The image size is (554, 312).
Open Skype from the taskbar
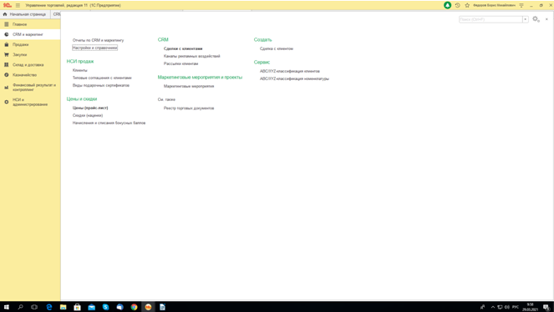tap(105, 307)
